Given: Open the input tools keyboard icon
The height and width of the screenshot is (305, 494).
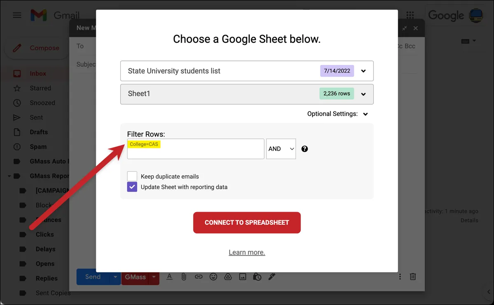Looking at the screenshot, I should coord(468,41).
